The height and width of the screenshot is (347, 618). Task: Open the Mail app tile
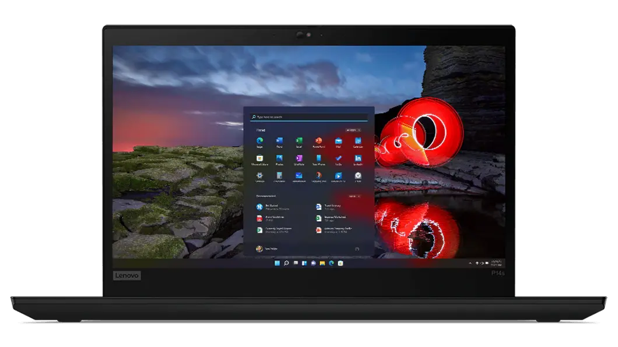click(x=338, y=141)
